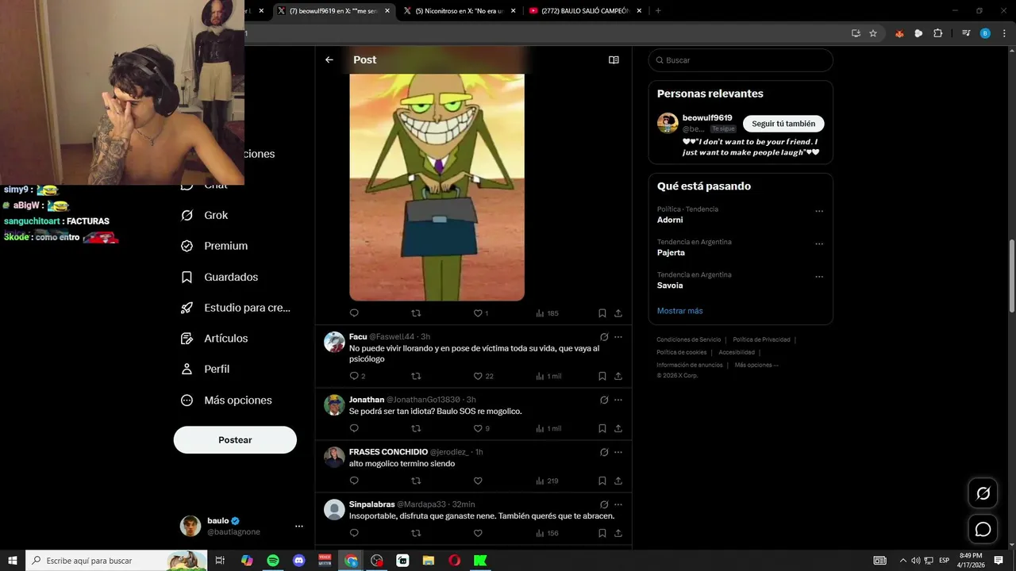
Task: Open baulo account menu dots
Action: 299,526
